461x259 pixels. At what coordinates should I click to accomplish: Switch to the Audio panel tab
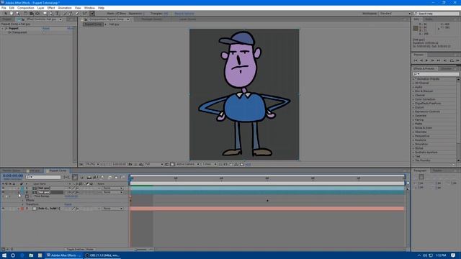(429, 19)
